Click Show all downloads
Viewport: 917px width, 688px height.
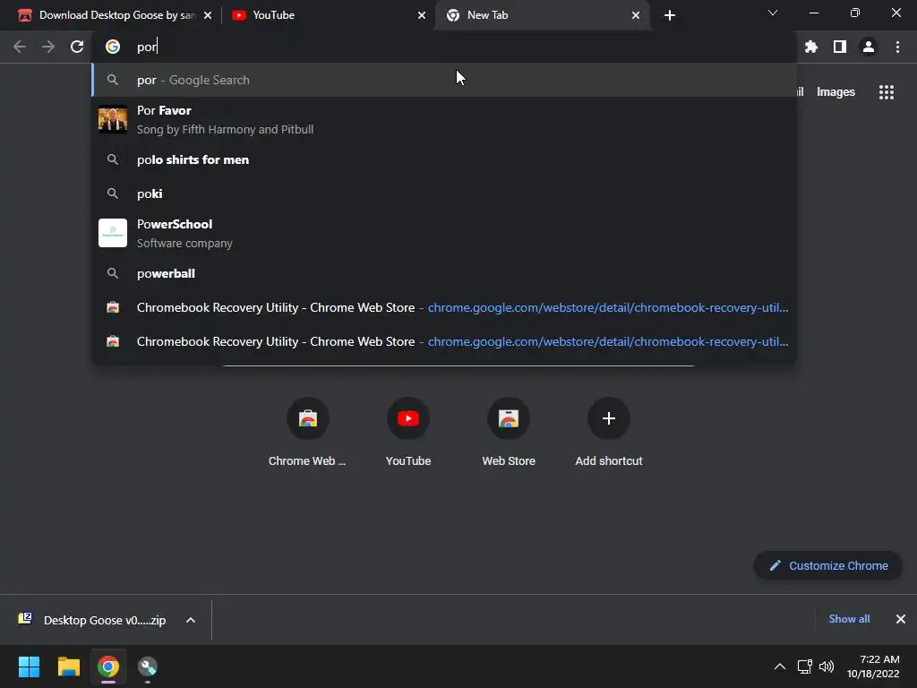point(849,619)
